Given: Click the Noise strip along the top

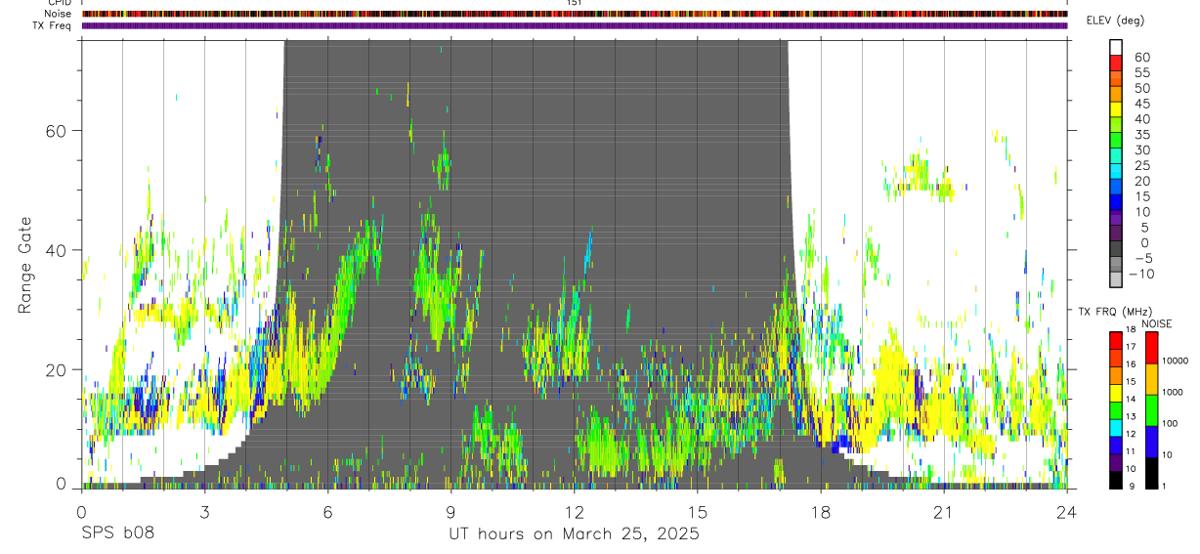Looking at the screenshot, I should point(575,14).
